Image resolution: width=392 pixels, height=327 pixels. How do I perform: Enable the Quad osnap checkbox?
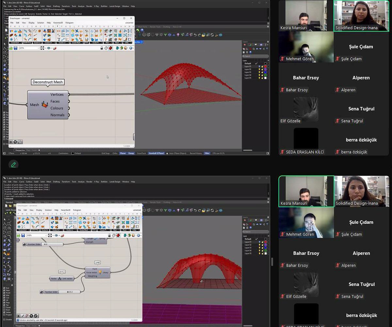click(4, 307)
